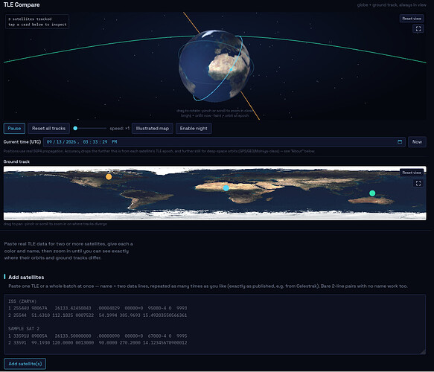Viewport: 434px width, 372px height.
Task: Click the globe fullscreen expand icon
Action: coord(418,29)
